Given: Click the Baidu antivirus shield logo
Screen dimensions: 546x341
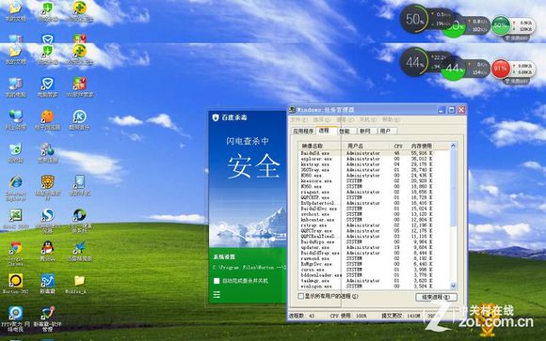Looking at the screenshot, I should 216,117.
